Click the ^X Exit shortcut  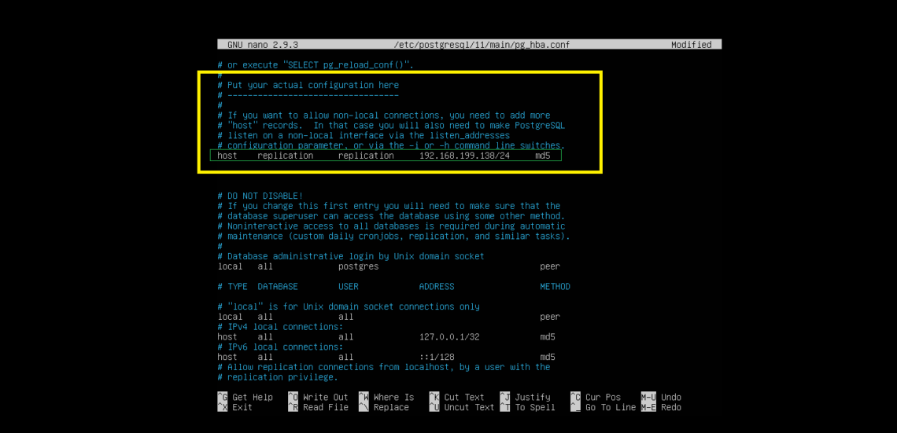click(x=235, y=407)
